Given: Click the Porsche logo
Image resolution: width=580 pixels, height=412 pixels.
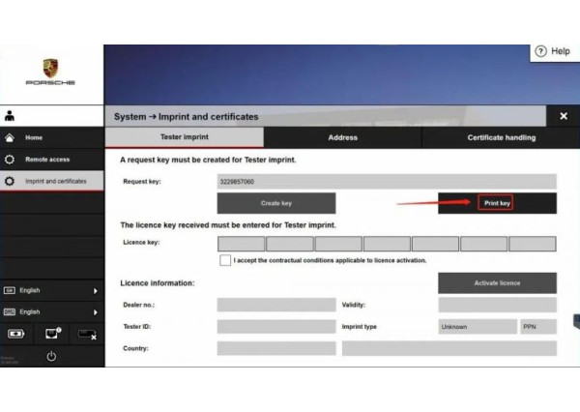Looking at the screenshot, I should (x=50, y=72).
